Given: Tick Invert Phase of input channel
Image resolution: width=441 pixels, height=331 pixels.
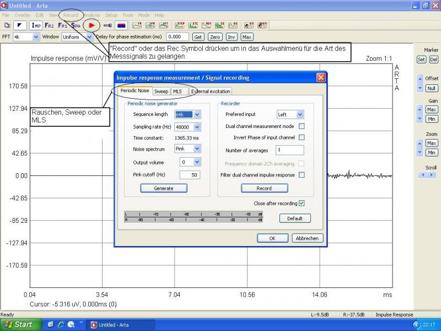Looking at the screenshot, I should tap(302, 137).
